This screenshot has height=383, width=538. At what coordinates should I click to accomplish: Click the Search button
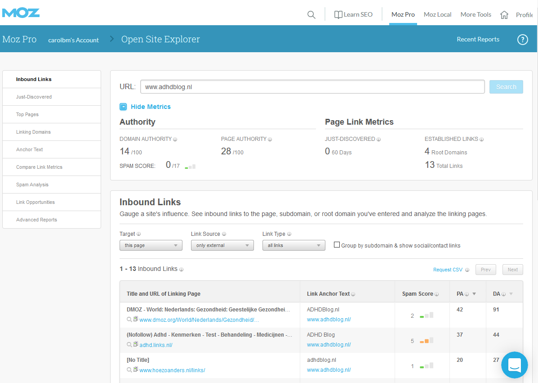[x=506, y=87]
